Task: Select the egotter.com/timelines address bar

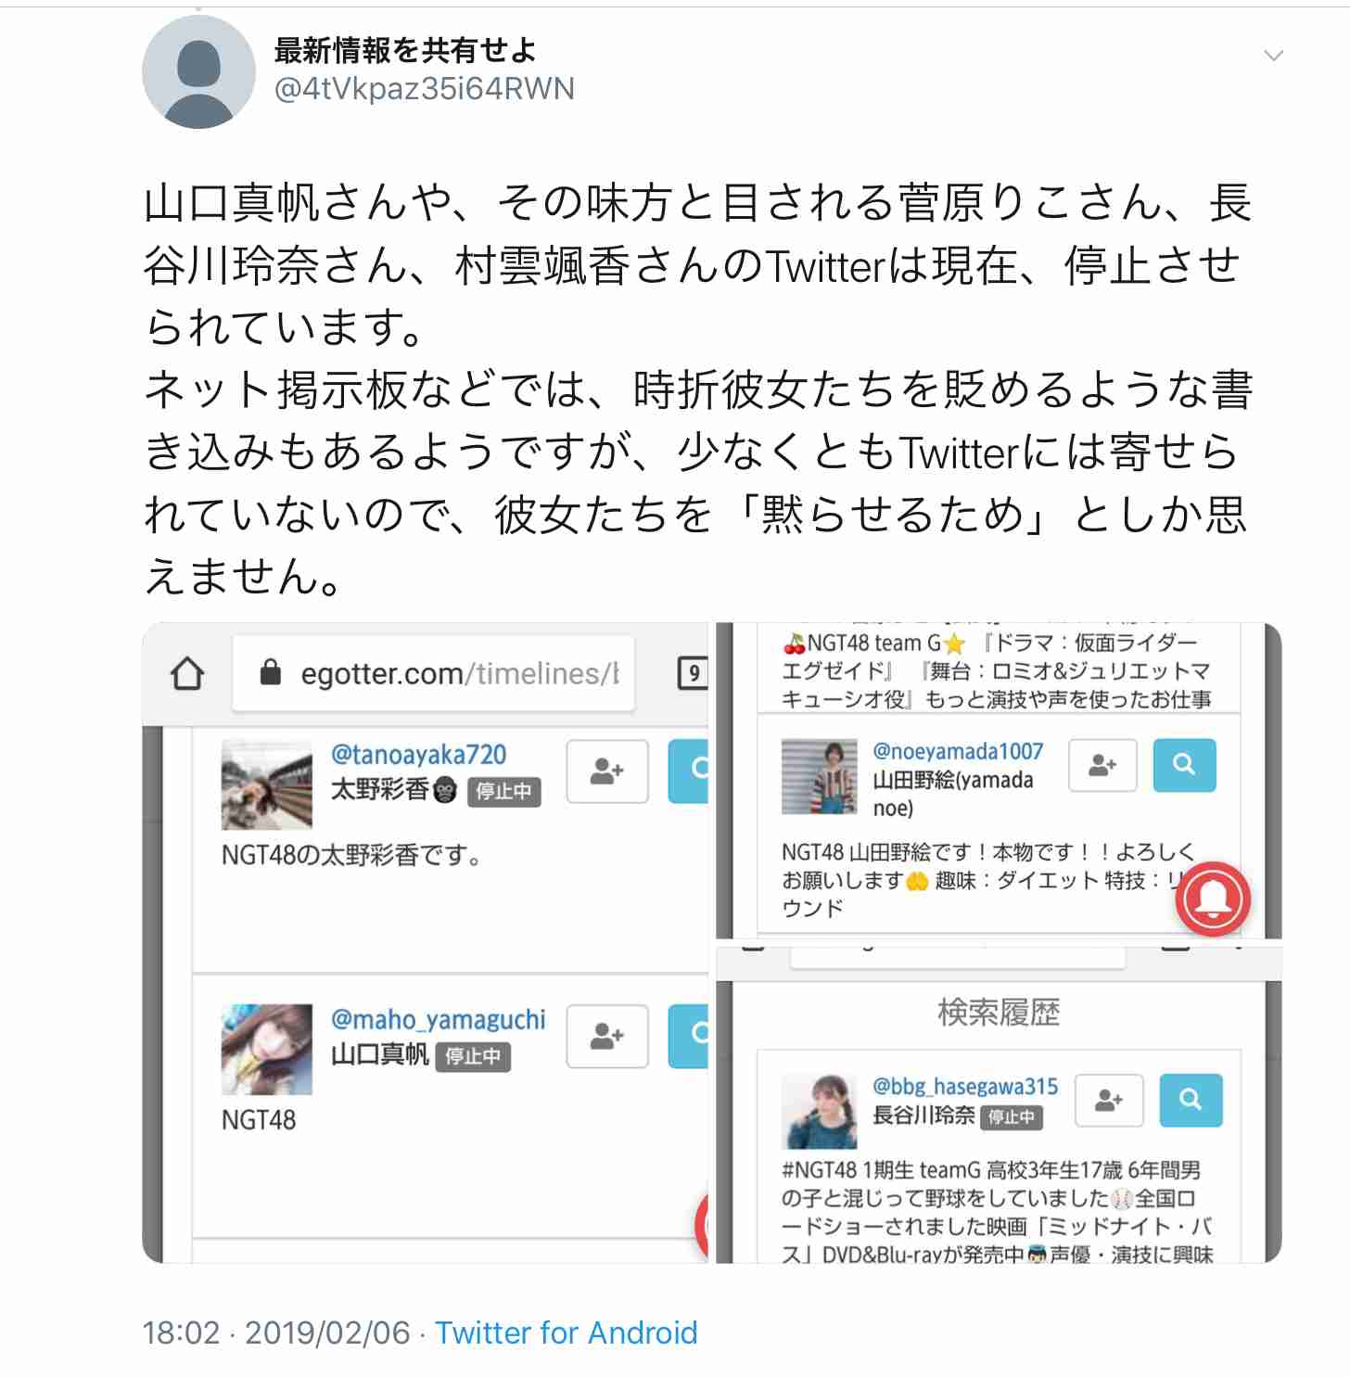Action: (x=433, y=673)
